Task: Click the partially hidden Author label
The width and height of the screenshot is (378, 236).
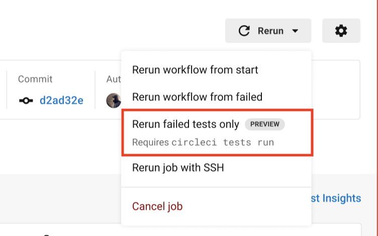Action: (x=113, y=79)
